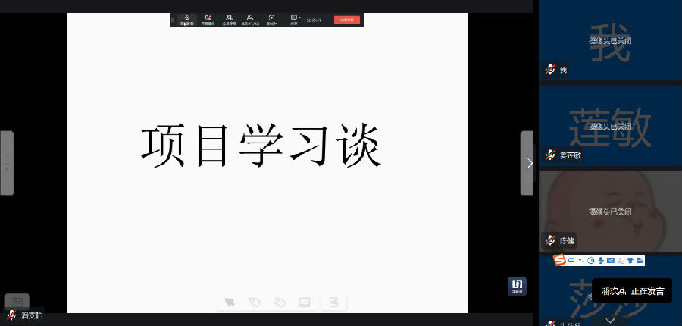Click Sogou voice input microphone icon
The width and height of the screenshot is (682, 326).
[600, 261]
